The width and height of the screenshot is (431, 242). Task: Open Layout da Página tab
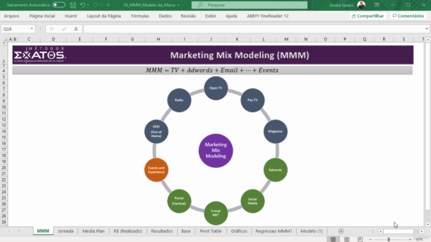point(104,16)
